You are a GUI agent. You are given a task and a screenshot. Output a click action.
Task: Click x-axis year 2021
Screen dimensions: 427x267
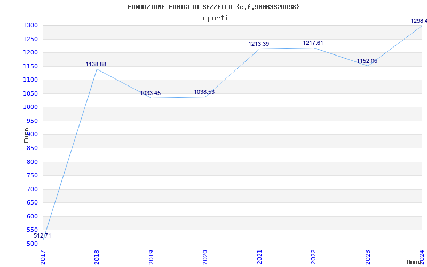[x=259, y=257]
